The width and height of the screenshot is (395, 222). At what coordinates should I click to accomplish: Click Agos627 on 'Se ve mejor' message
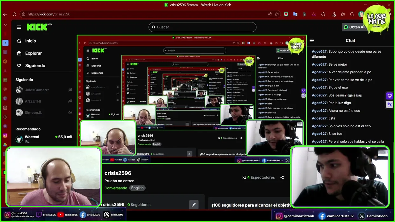click(319, 64)
